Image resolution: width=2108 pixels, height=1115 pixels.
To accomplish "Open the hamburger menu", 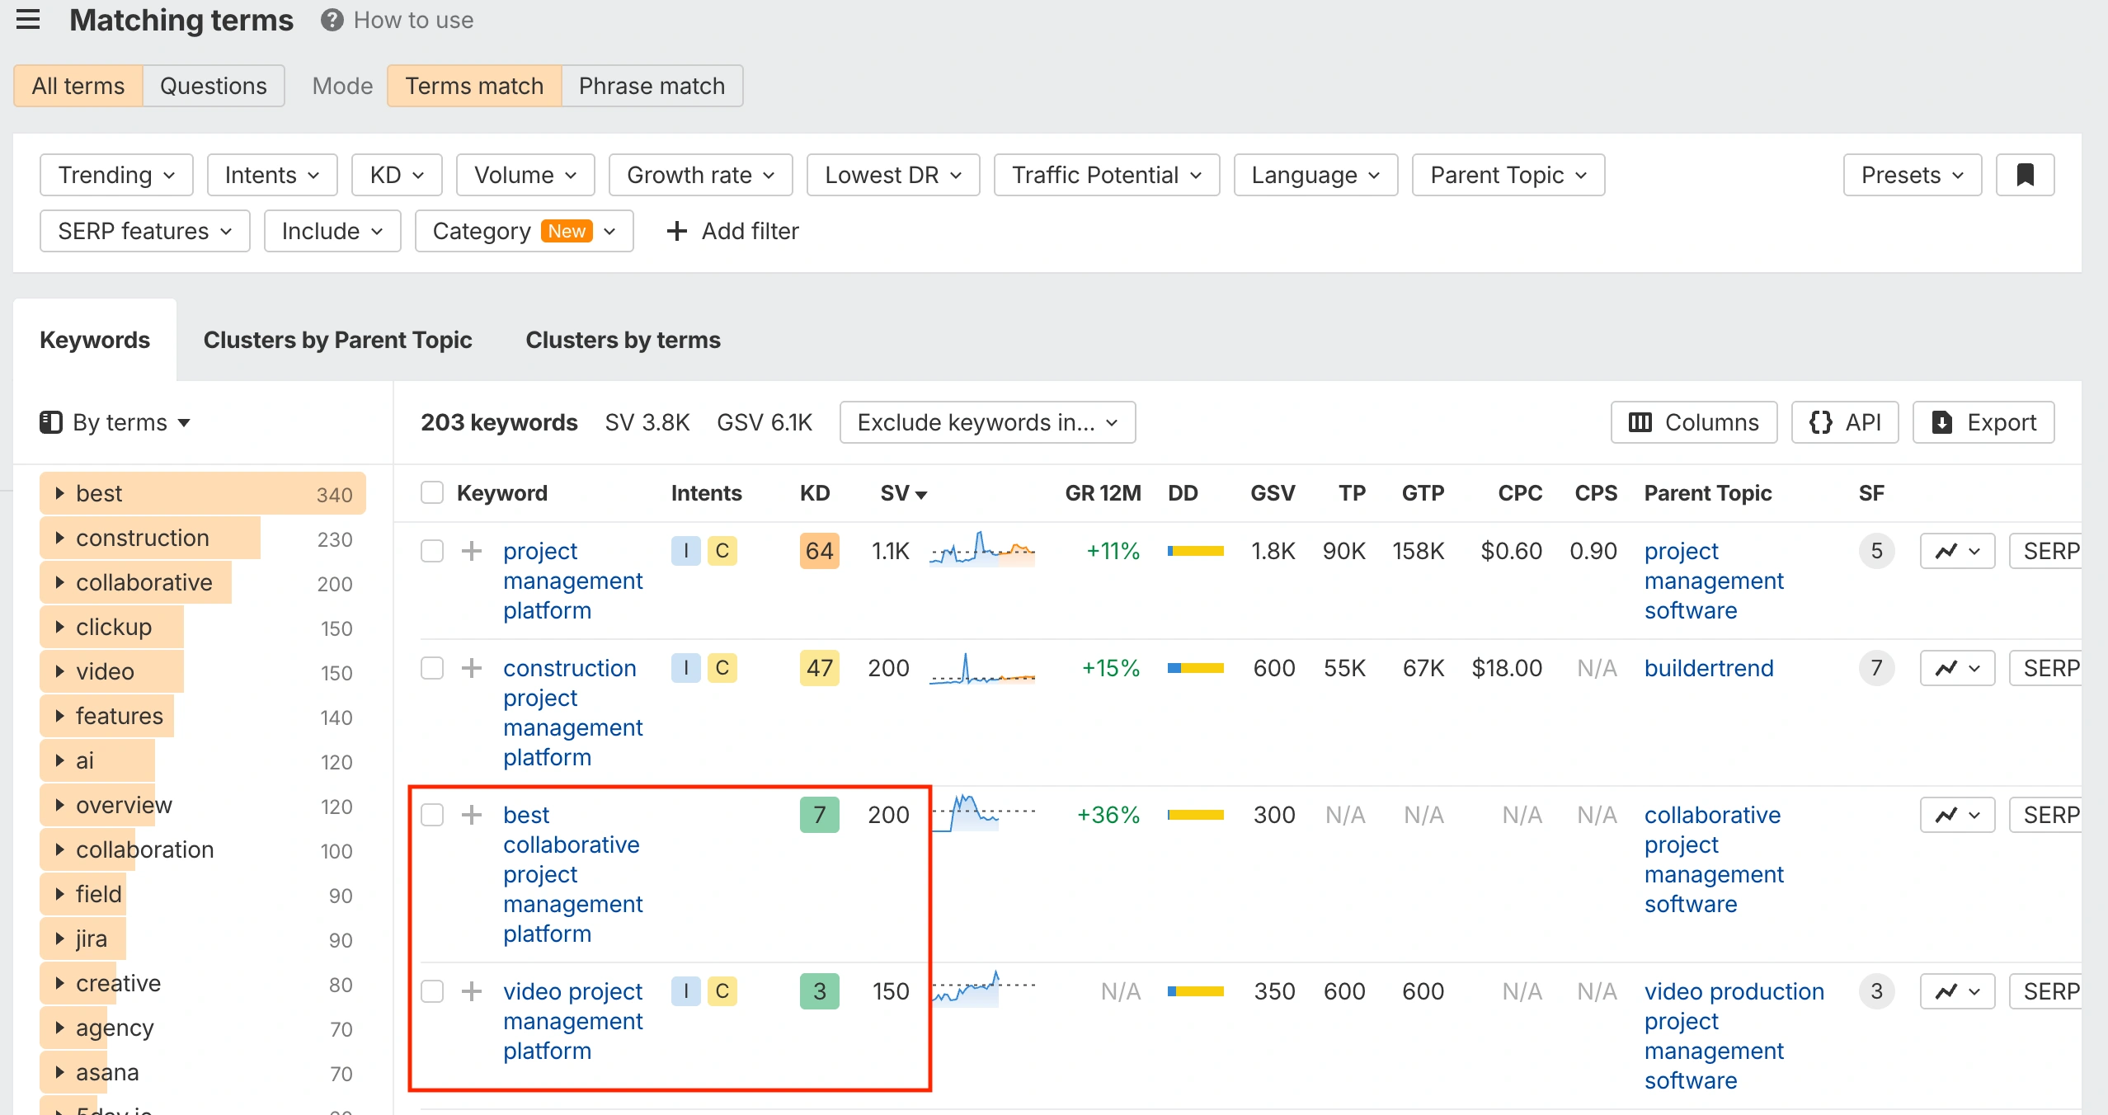I will click(28, 20).
